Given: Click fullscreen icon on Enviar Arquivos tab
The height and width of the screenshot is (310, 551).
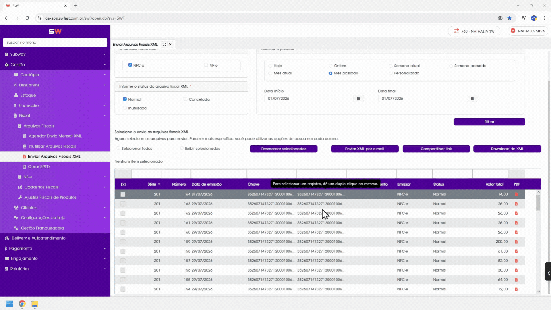Looking at the screenshot, I should 164,45.
